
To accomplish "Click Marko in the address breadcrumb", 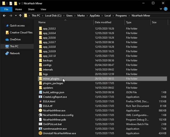I will point(81,16).
